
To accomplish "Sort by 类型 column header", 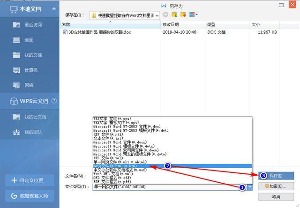I will click(227, 24).
